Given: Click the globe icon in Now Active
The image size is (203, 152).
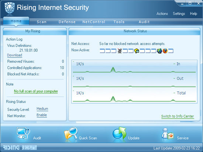Looking at the screenshot, I should [159, 51].
